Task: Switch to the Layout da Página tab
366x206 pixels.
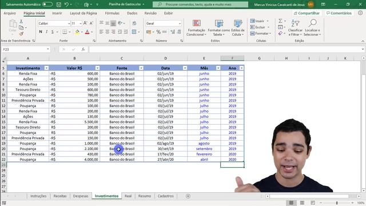Action: point(83,13)
